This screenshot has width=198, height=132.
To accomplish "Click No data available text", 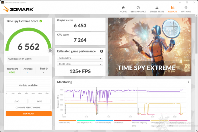I will (28, 86).
